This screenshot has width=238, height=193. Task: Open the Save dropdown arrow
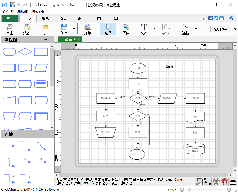pos(74,29)
